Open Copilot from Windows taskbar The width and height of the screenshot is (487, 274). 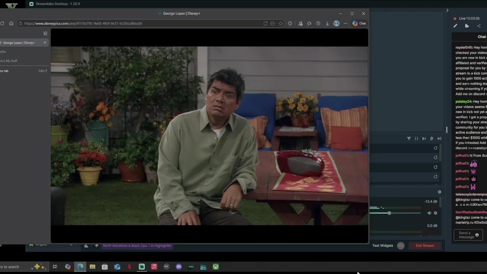click(68, 267)
